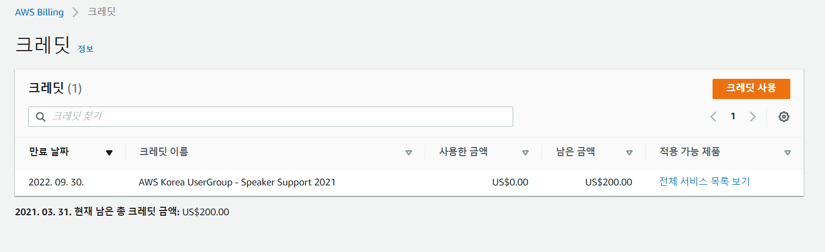The width and height of the screenshot is (825, 252).
Task: Sort by 크레딧 이름 using its arrow
Action: click(x=409, y=153)
